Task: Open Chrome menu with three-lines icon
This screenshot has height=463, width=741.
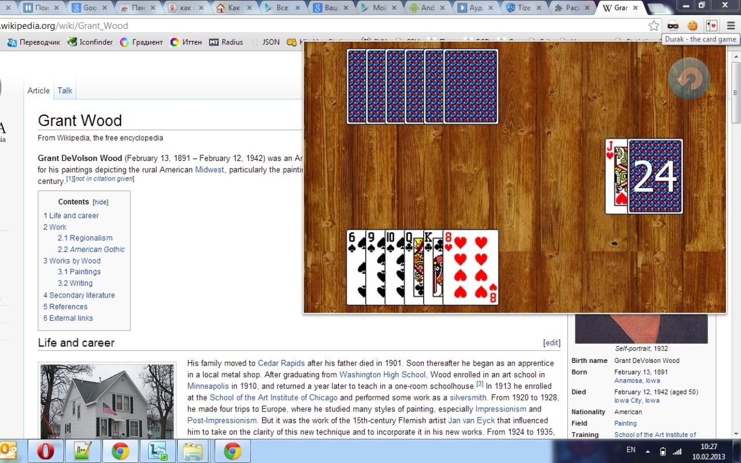Action: [x=731, y=26]
